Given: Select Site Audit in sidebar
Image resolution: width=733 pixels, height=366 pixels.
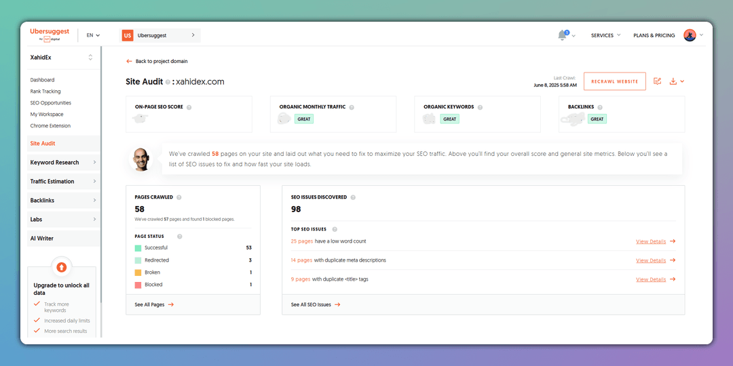Looking at the screenshot, I should [x=64, y=143].
